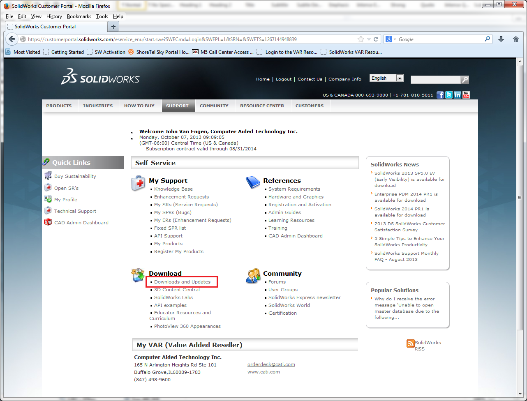
Task: Bookmark this page with the star icon
Action: coord(361,39)
